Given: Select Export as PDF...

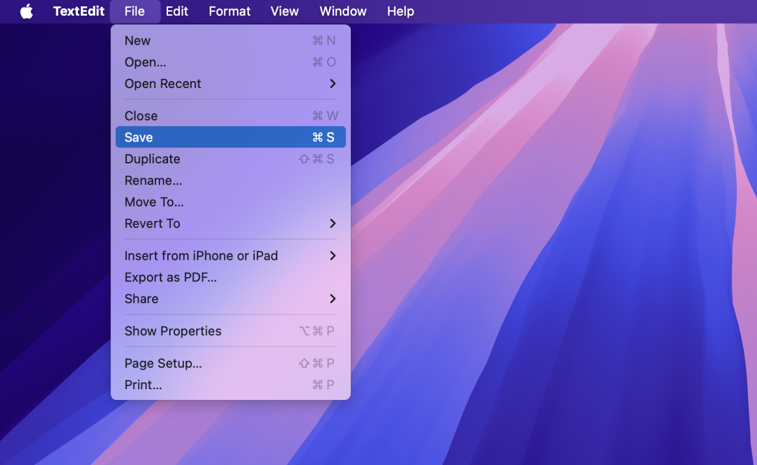Looking at the screenshot, I should [x=171, y=277].
